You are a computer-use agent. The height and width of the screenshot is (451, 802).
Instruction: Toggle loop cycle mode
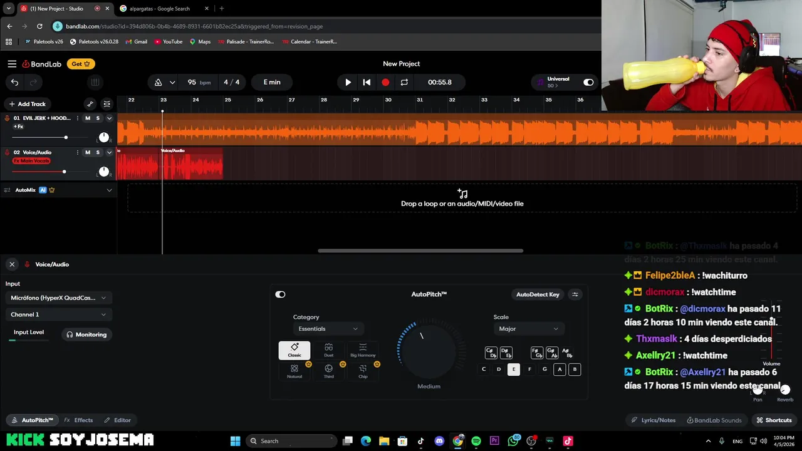click(x=404, y=82)
